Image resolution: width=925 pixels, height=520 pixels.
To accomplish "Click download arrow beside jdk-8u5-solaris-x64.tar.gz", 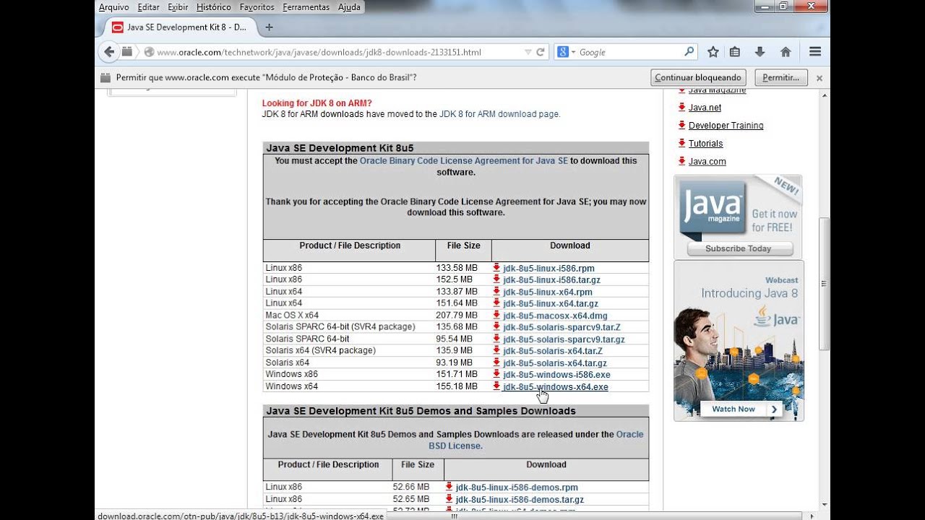I will 496,363.
